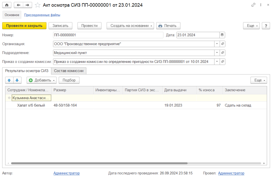Expand the Подразделение dropdown list
The width and height of the screenshot is (272, 185).
217,53
